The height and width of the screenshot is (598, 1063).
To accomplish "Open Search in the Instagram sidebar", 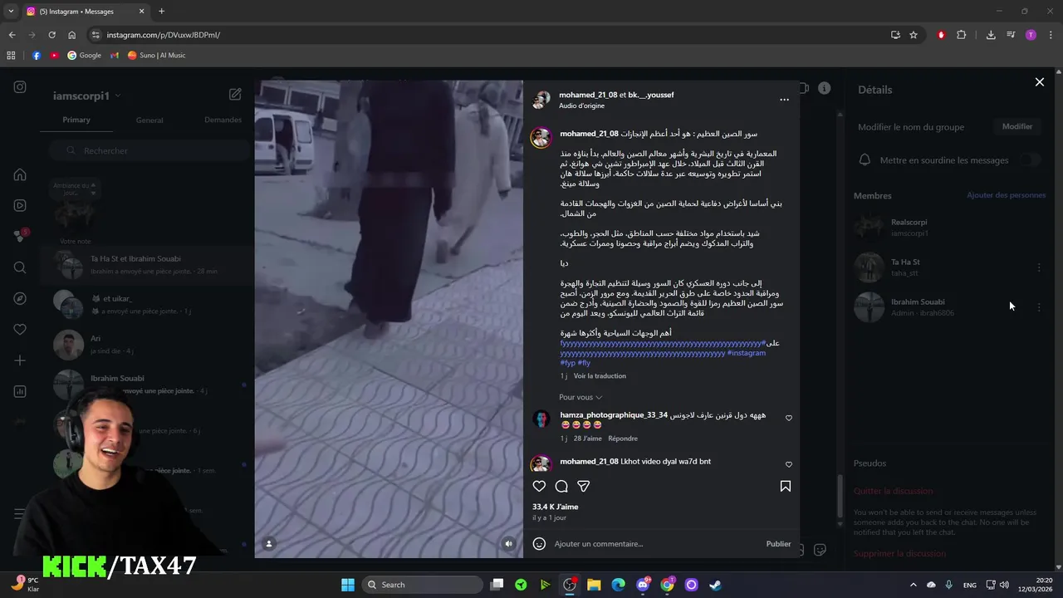I will 20,267.
